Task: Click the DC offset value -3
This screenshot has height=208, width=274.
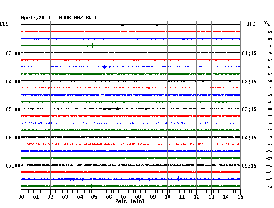Action: tap(269, 144)
